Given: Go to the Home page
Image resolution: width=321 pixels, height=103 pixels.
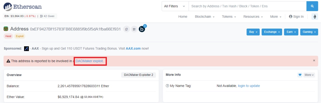Looking at the screenshot, I should [x=183, y=17].
